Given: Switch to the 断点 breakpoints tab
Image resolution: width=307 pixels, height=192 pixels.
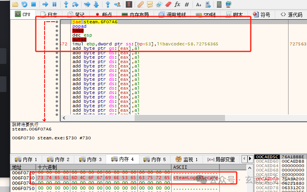Looking at the screenshot, I should [x=104, y=15].
